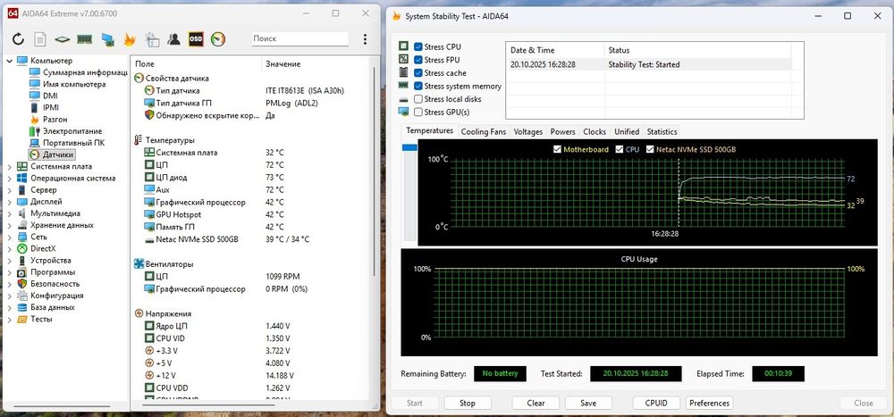The height and width of the screenshot is (417, 894).
Task: Expand the Сервер tree node
Action: [x=9, y=189]
